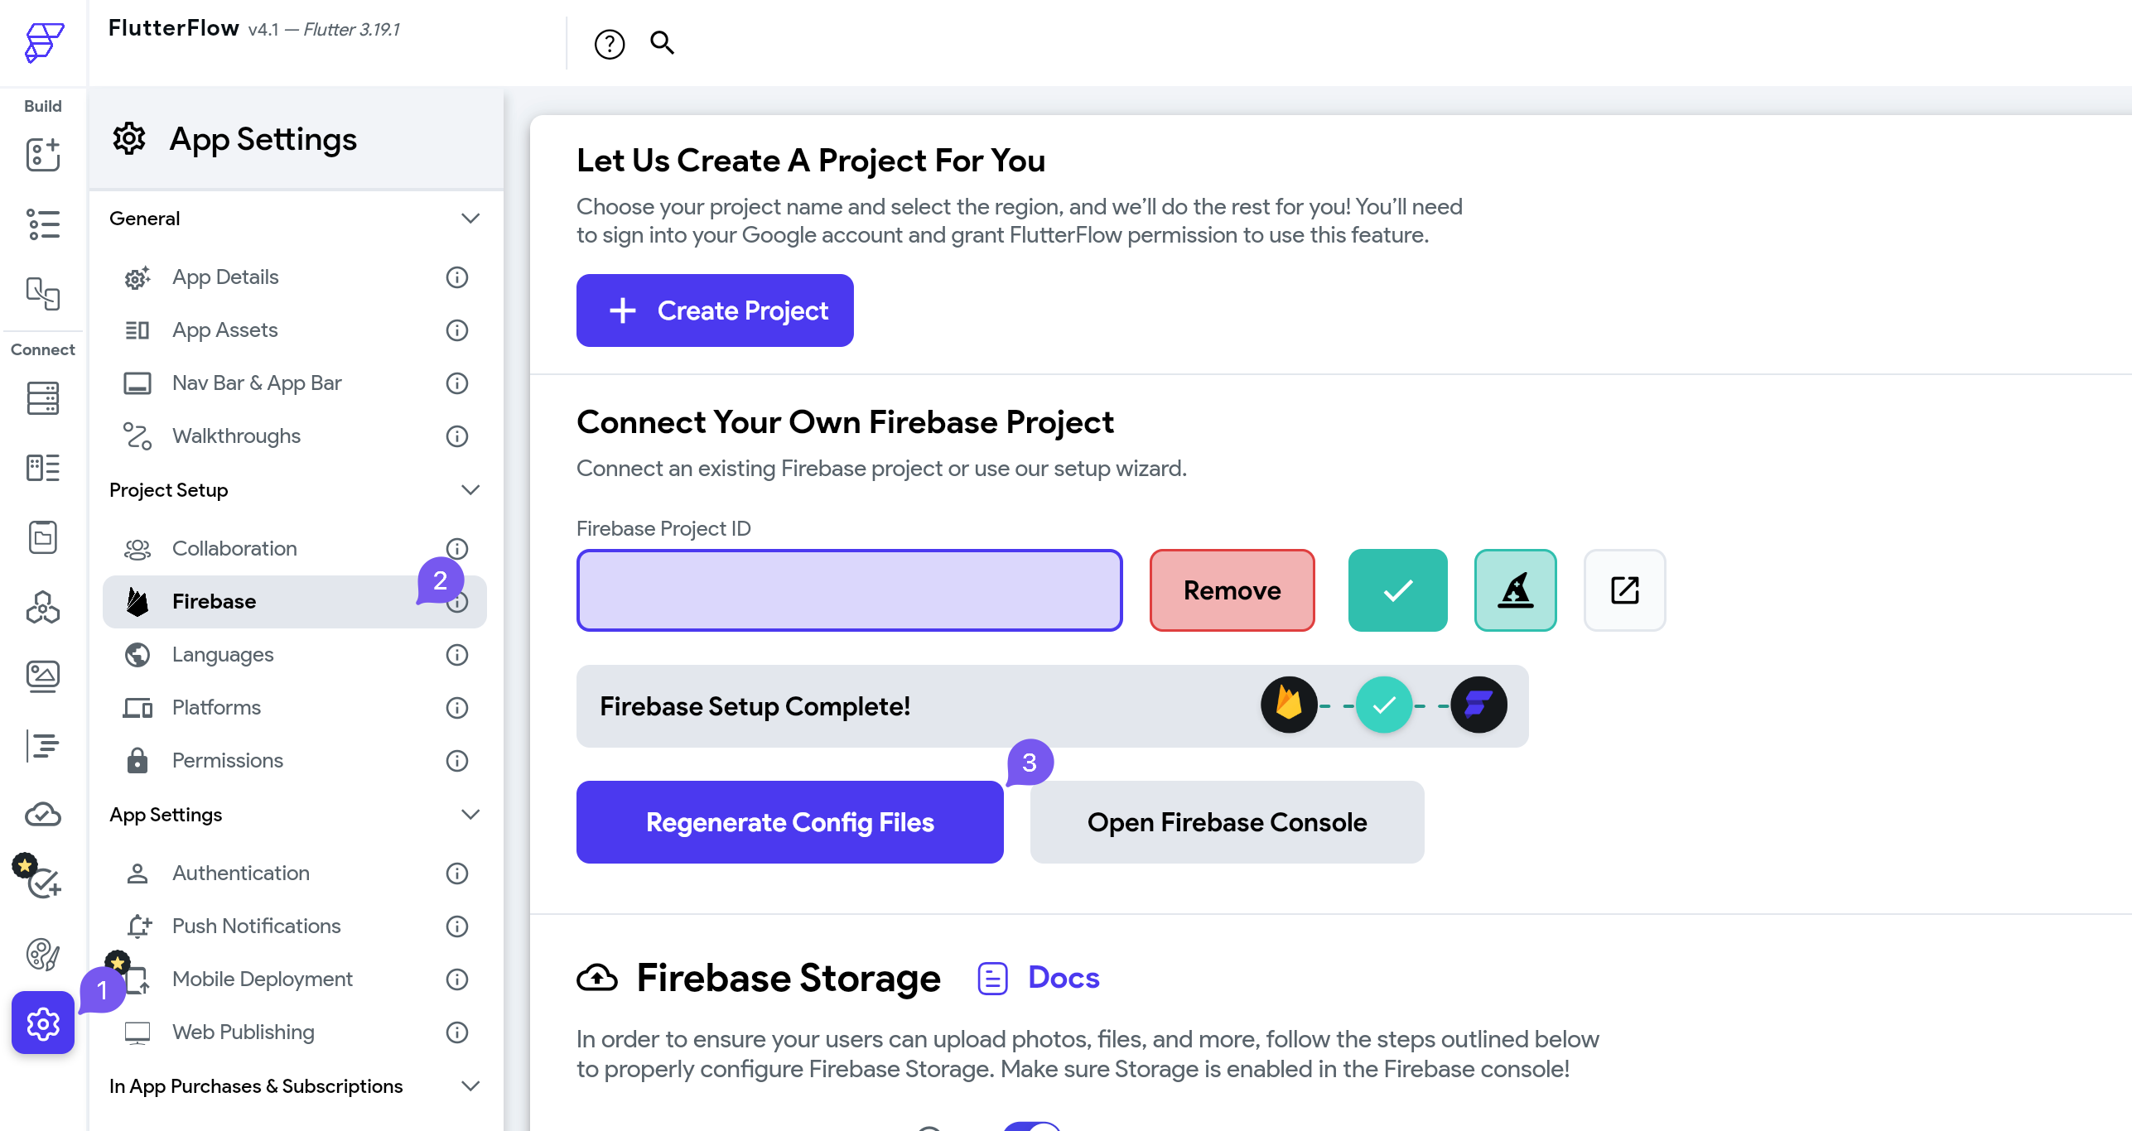Expand In App Purchases & Subscriptions section
The height and width of the screenshot is (1131, 2132).
coord(470,1086)
